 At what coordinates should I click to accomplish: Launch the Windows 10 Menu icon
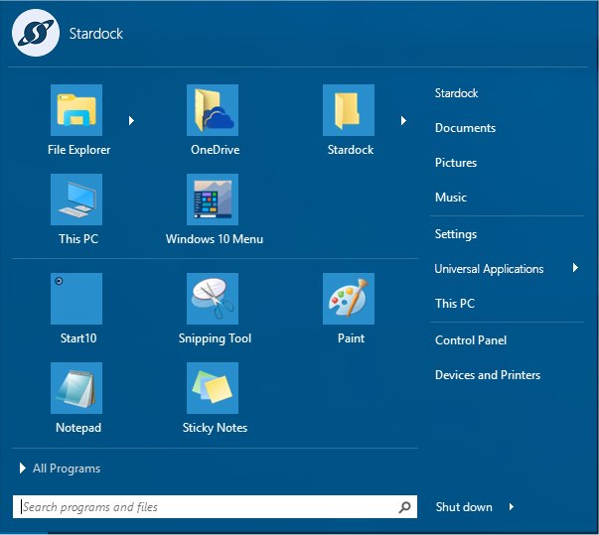213,200
